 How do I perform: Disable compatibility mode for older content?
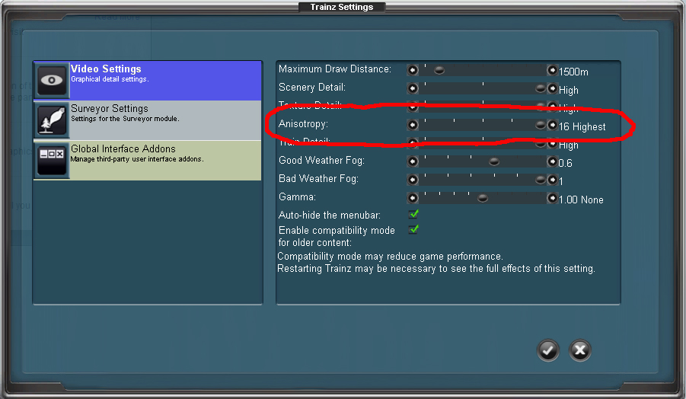pyautogui.click(x=414, y=229)
